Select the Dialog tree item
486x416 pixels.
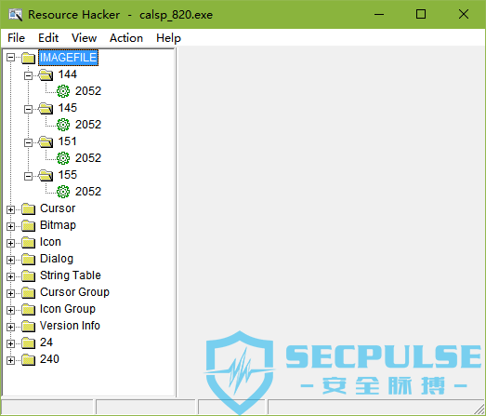[57, 259]
